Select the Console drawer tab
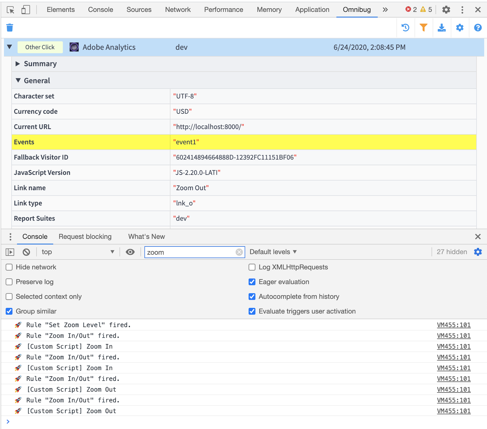Screen dimensions: 487x429 (35, 237)
